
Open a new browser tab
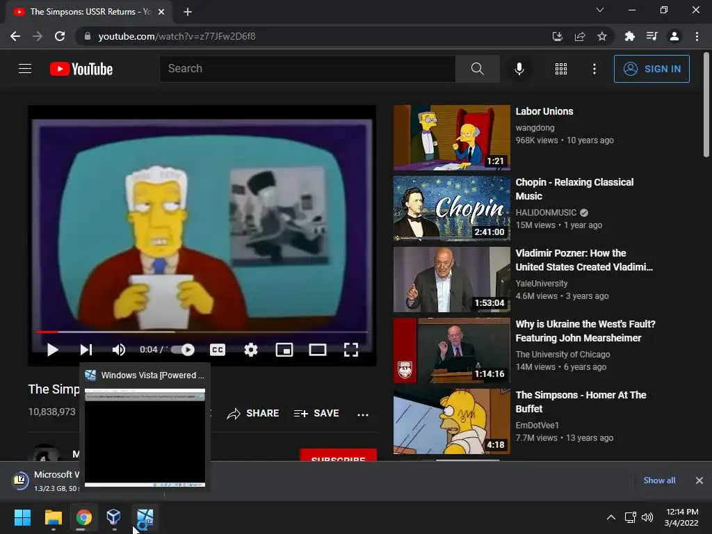point(188,12)
